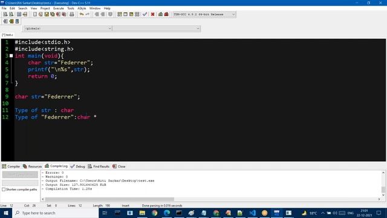The width and height of the screenshot is (387, 218).
Task: Click the Windows Start button
Action: point(6,213)
